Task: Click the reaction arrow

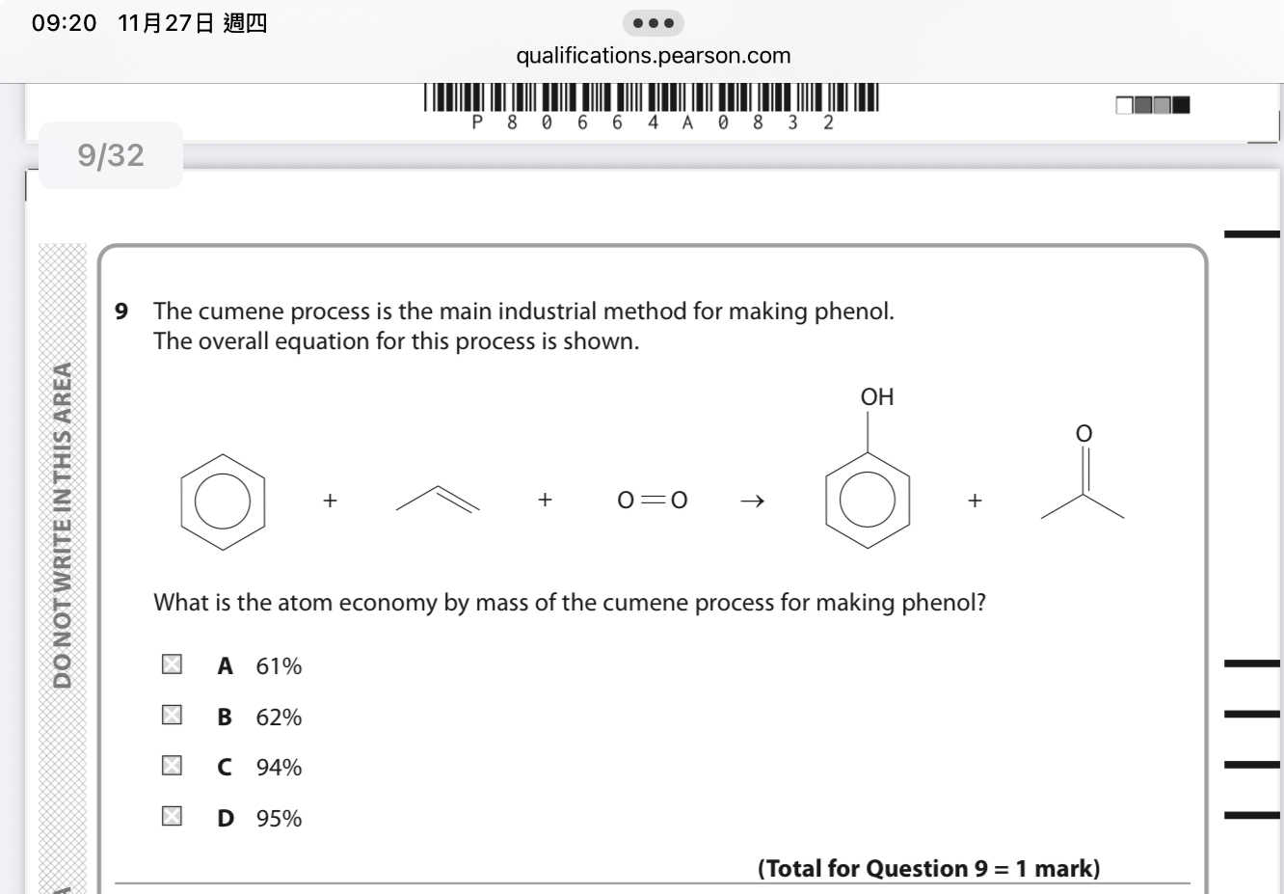Action: (752, 501)
